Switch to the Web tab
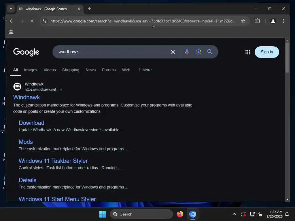 [x=126, y=70]
